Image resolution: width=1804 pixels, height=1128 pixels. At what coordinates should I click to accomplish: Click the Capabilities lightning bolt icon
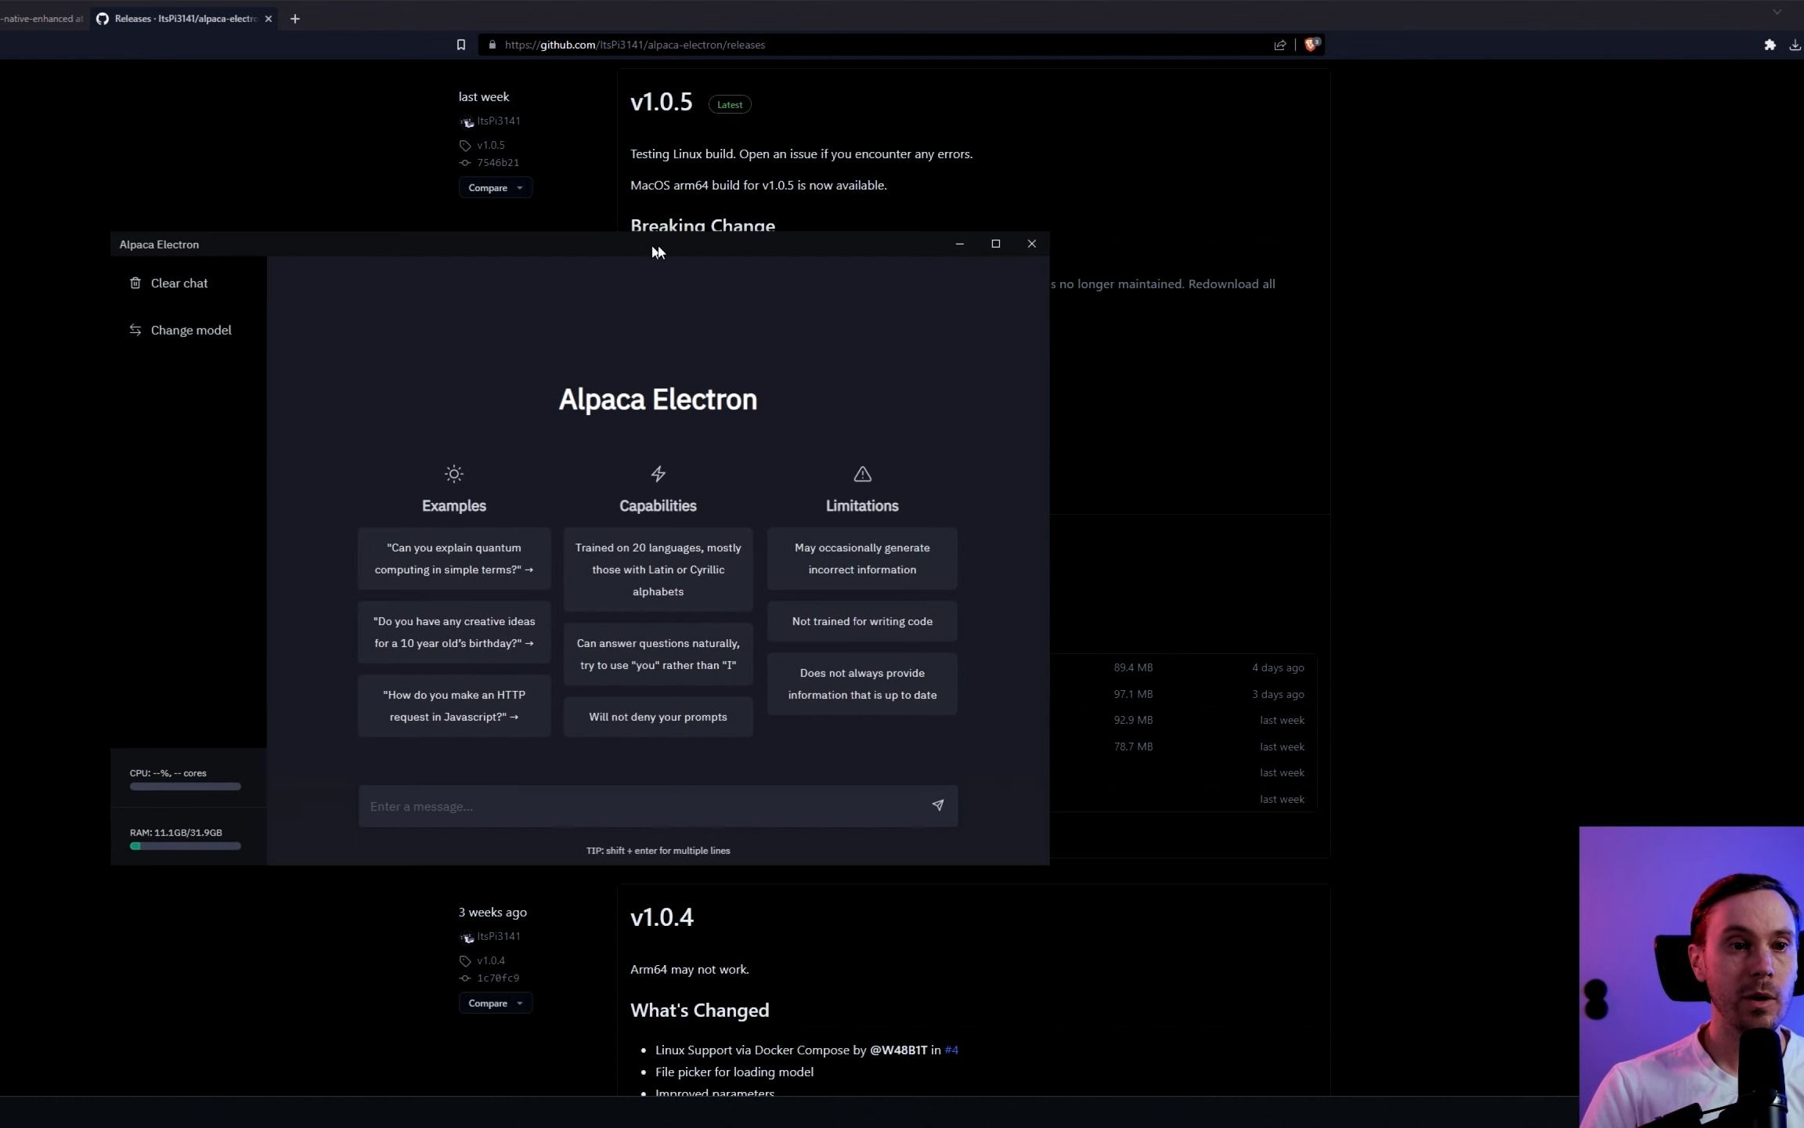pos(658,473)
